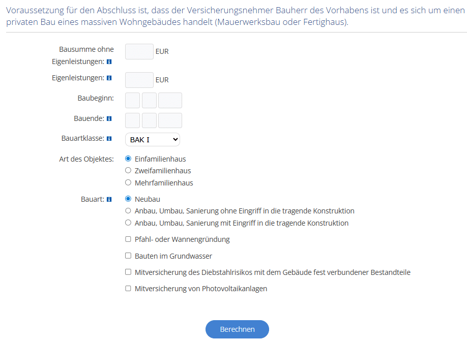467x342 pixels.
Task: Click info icon beside Bausumme ohne Eigenleistungen
Action: tap(109, 62)
